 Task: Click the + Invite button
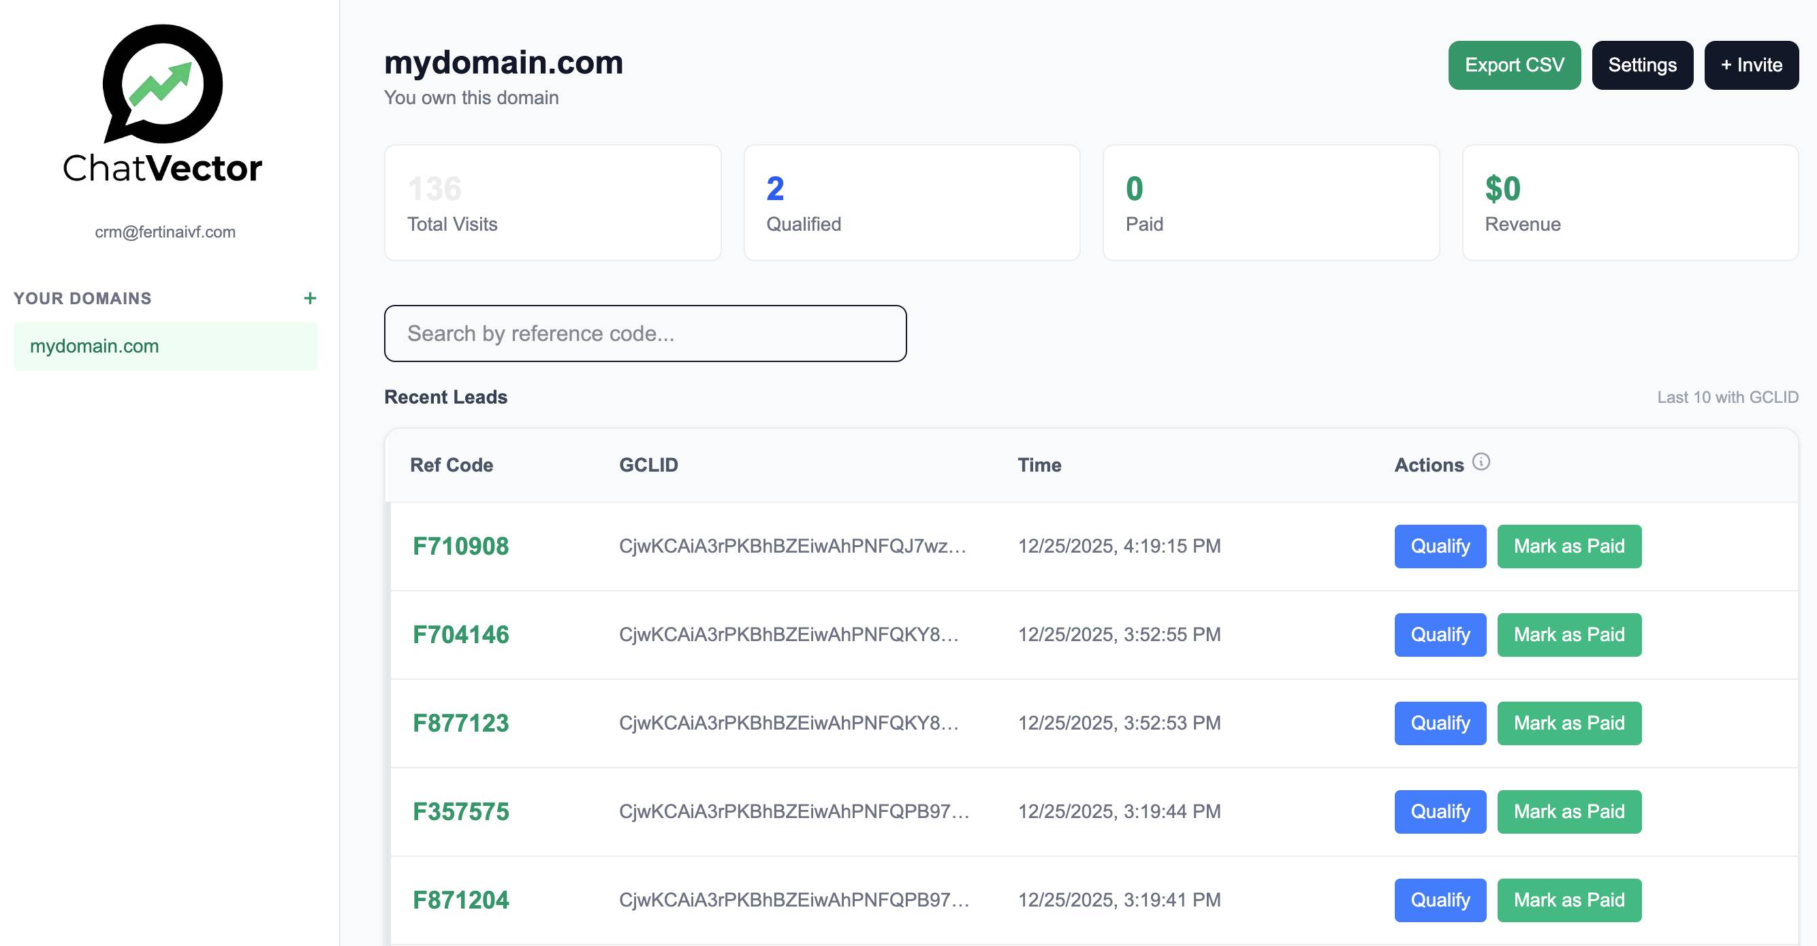tap(1751, 65)
